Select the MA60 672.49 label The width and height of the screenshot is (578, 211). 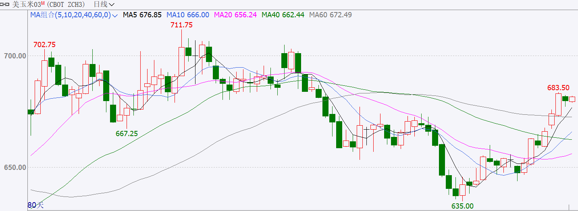point(331,15)
